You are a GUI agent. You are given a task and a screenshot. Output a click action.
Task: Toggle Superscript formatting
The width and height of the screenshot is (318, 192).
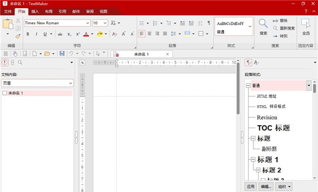[x=78, y=34]
